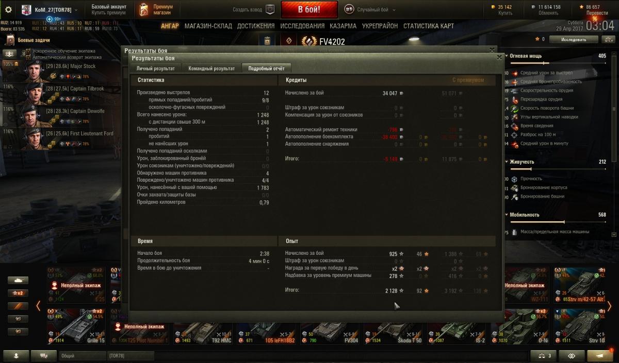Image resolution: width=619 pixels, height=363 pixels.
Task: Click the Research button for FV4202
Action: (574, 39)
